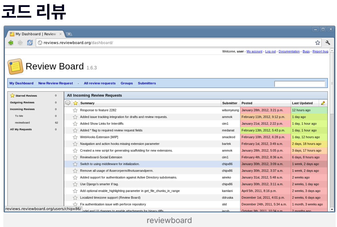The width and height of the screenshot is (337, 227).
Task: Open the Submitters page
Action: coord(147,83)
